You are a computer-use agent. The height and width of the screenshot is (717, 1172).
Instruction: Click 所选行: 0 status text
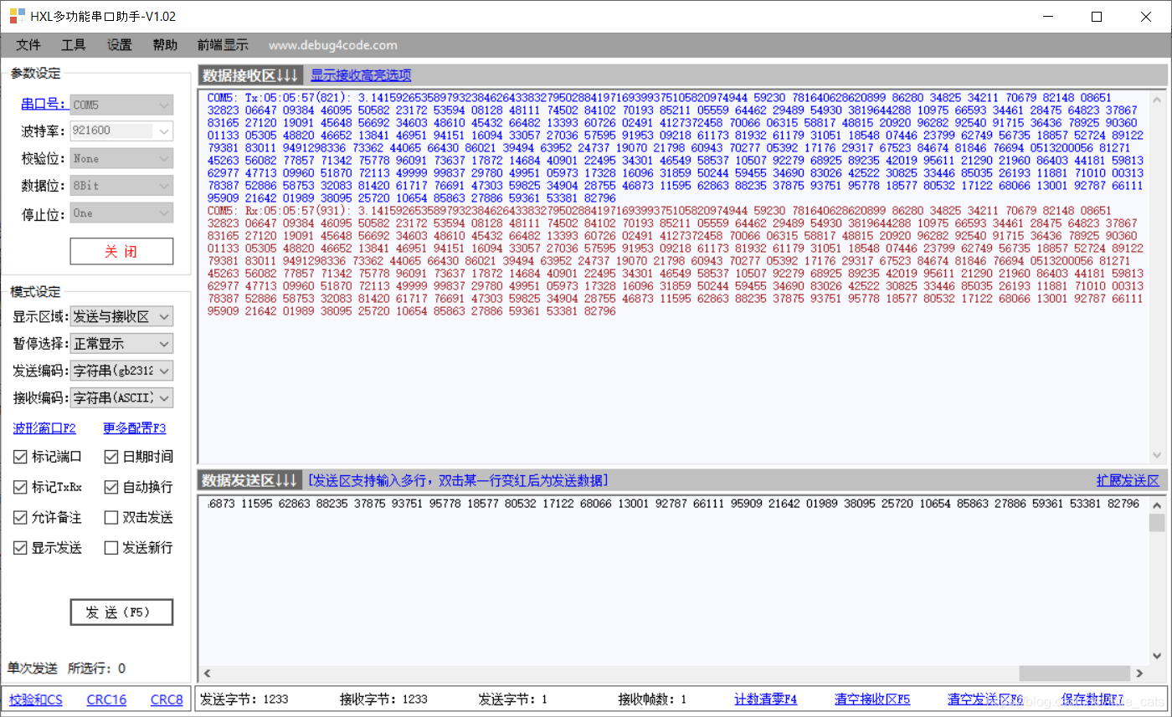(x=96, y=668)
